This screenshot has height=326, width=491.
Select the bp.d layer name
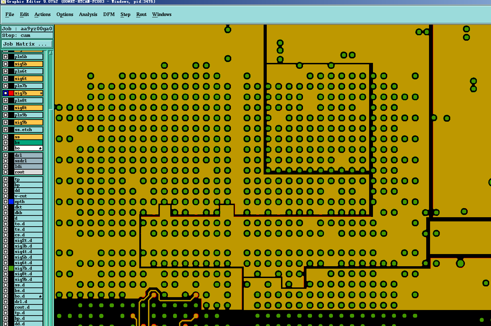click(28, 318)
